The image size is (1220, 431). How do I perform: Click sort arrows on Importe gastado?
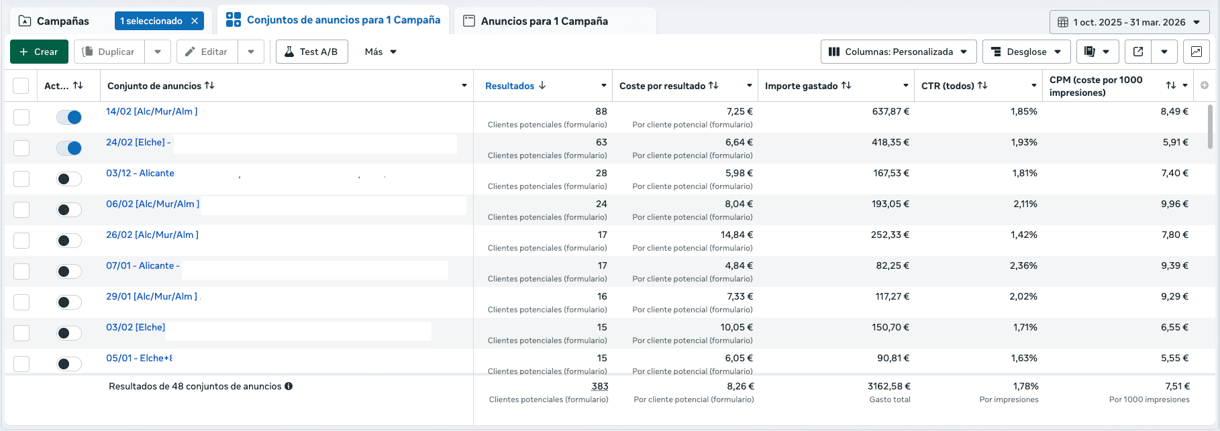click(x=846, y=86)
